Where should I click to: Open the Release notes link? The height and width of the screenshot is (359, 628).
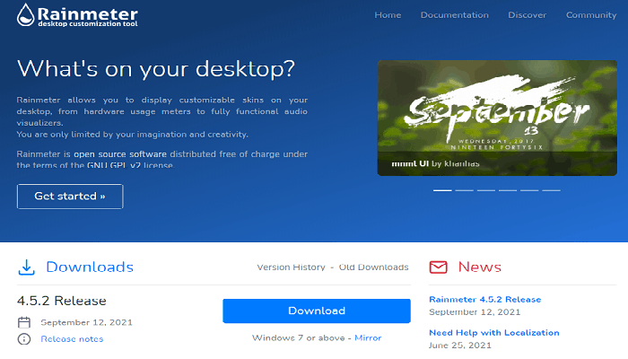click(72, 338)
